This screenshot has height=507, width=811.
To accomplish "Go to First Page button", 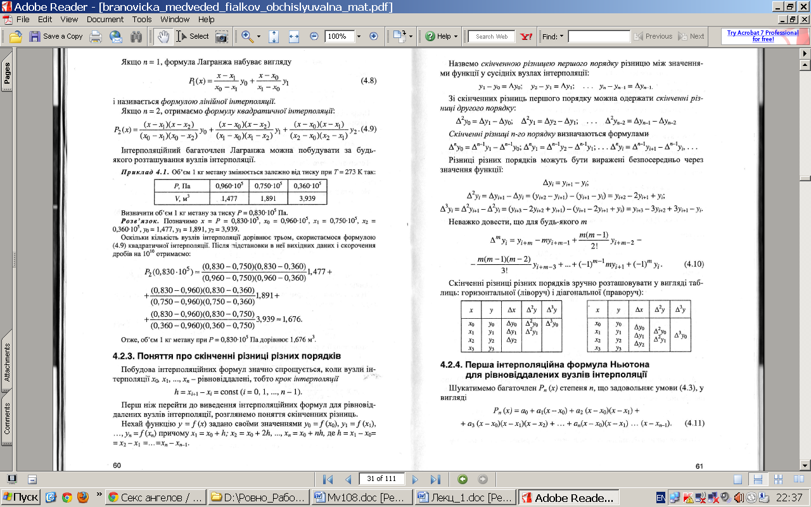I will [328, 480].
